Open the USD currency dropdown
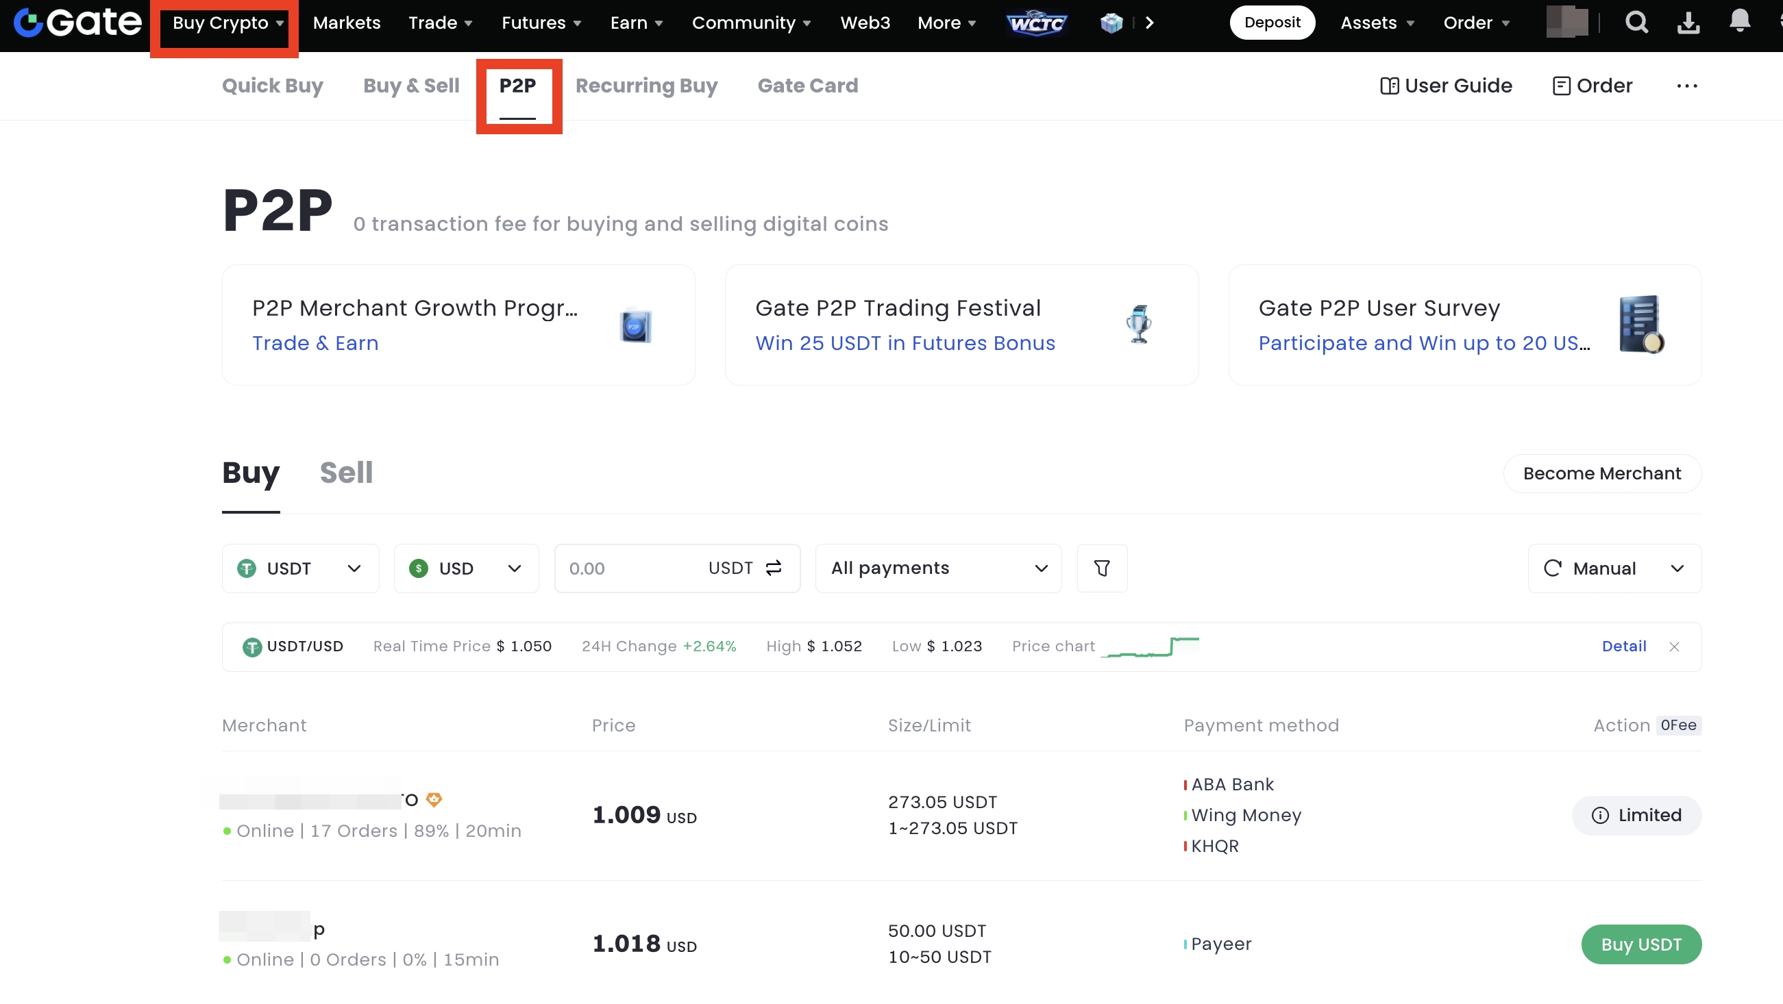The height and width of the screenshot is (1004, 1783). (466, 568)
